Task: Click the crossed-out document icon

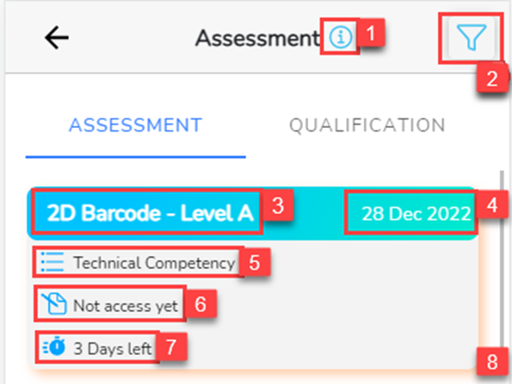Action: [x=54, y=304]
